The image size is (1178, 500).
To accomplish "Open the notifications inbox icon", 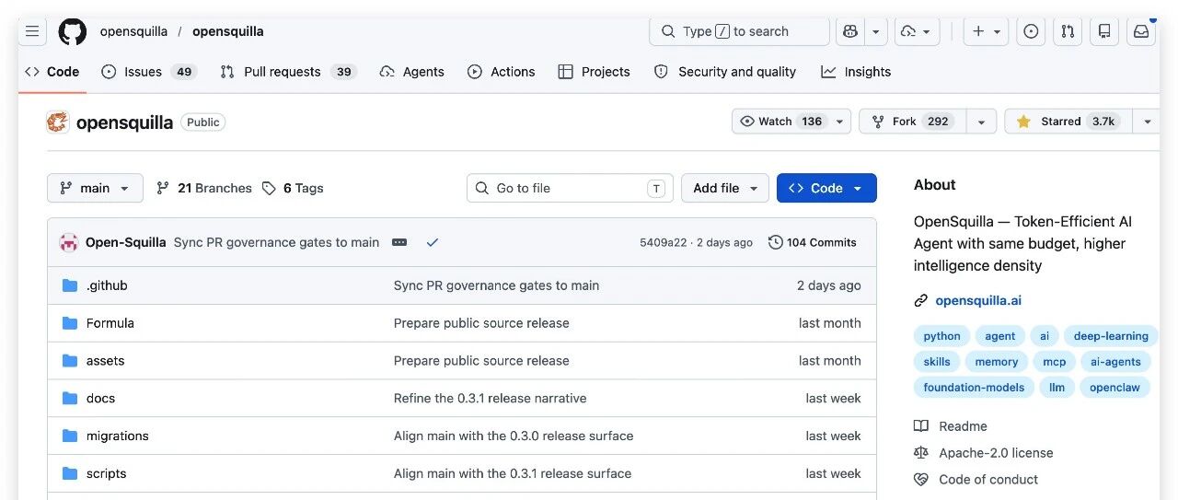I will click(1141, 31).
